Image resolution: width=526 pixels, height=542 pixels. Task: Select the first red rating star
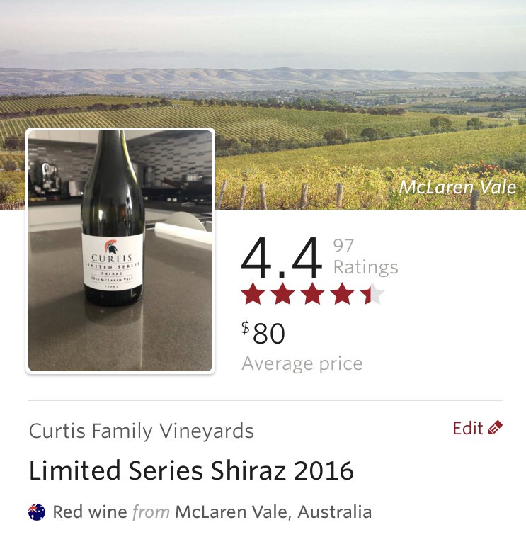pyautogui.click(x=253, y=294)
